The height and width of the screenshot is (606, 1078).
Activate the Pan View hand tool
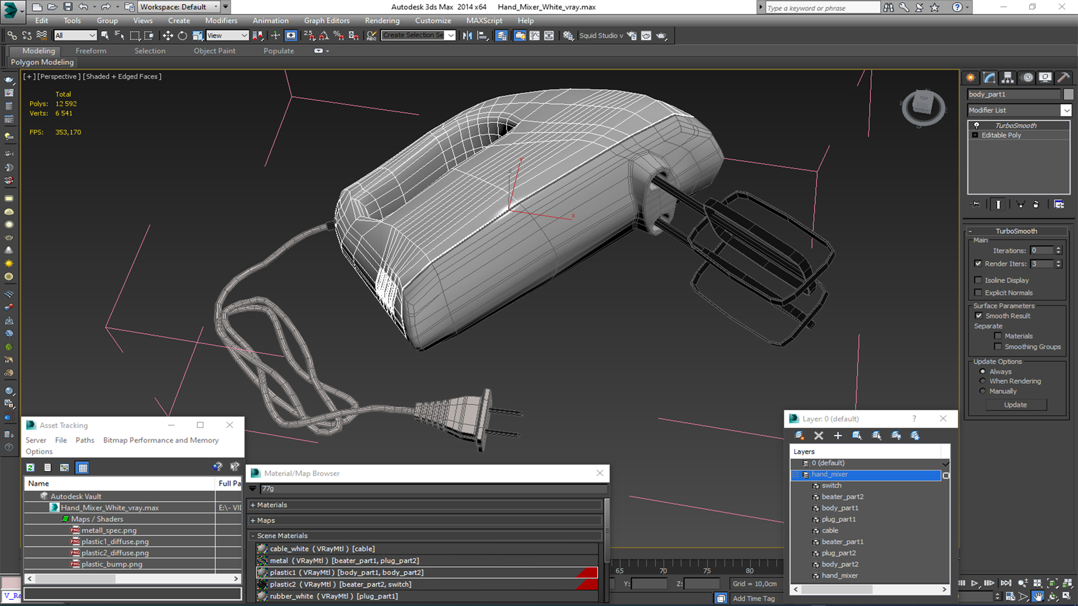(x=1038, y=596)
